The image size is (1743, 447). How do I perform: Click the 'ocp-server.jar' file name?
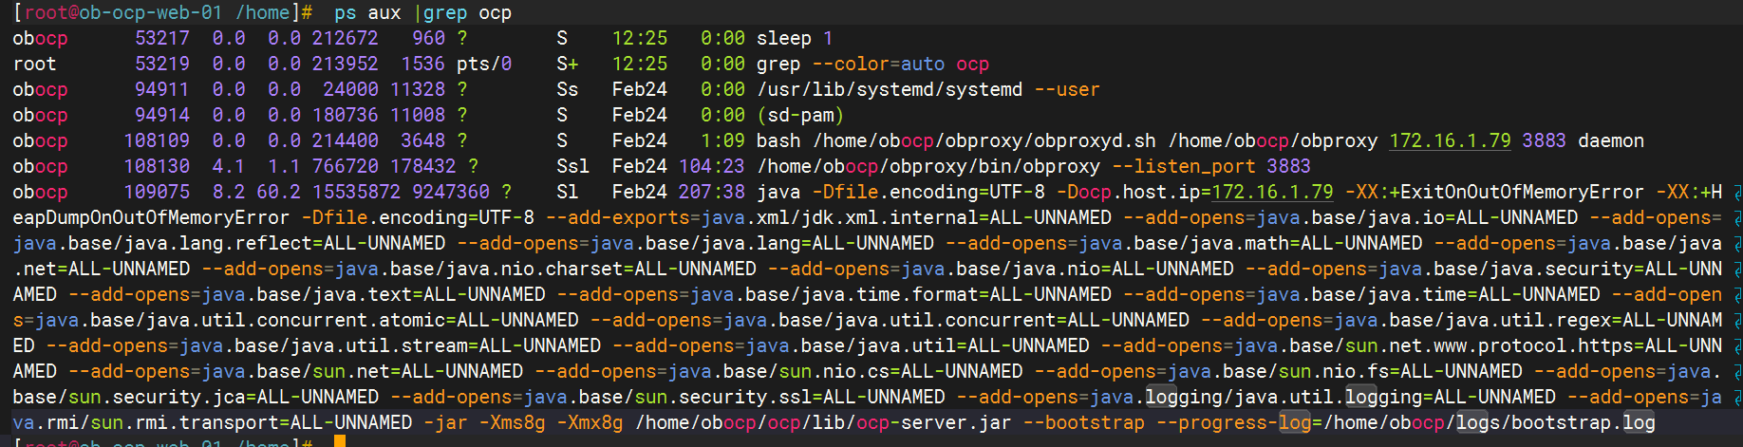pyautogui.click(x=933, y=422)
